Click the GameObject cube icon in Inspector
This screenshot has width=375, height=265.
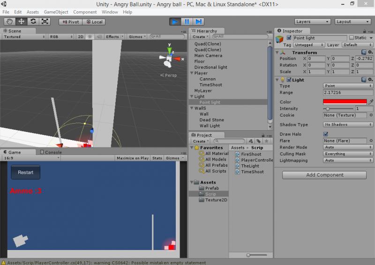(279, 39)
